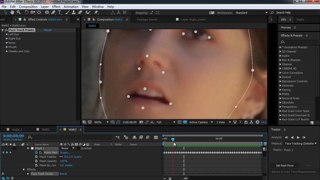Expand the Nose property group
The width and height of the screenshot is (320, 180).
point(7,43)
